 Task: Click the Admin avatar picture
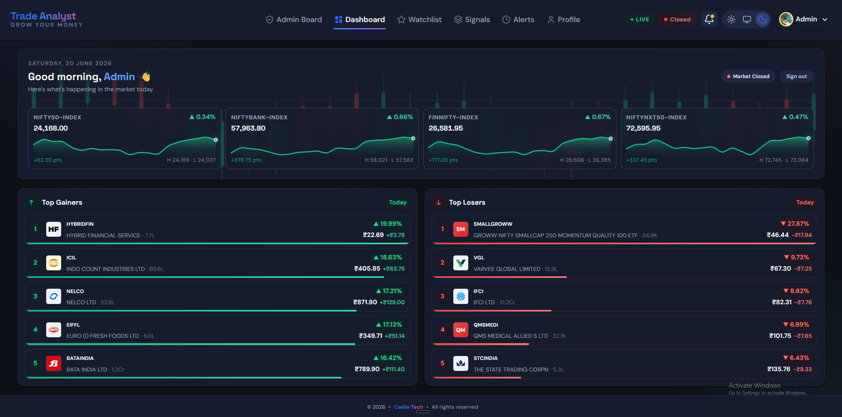786,19
